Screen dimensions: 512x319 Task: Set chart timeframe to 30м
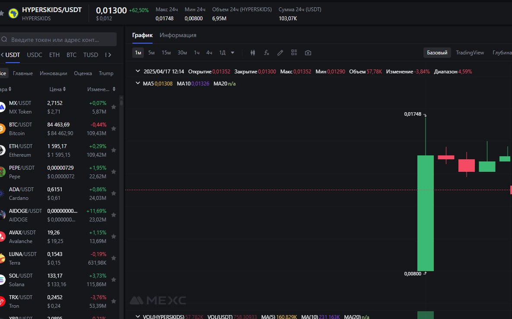[x=182, y=53]
